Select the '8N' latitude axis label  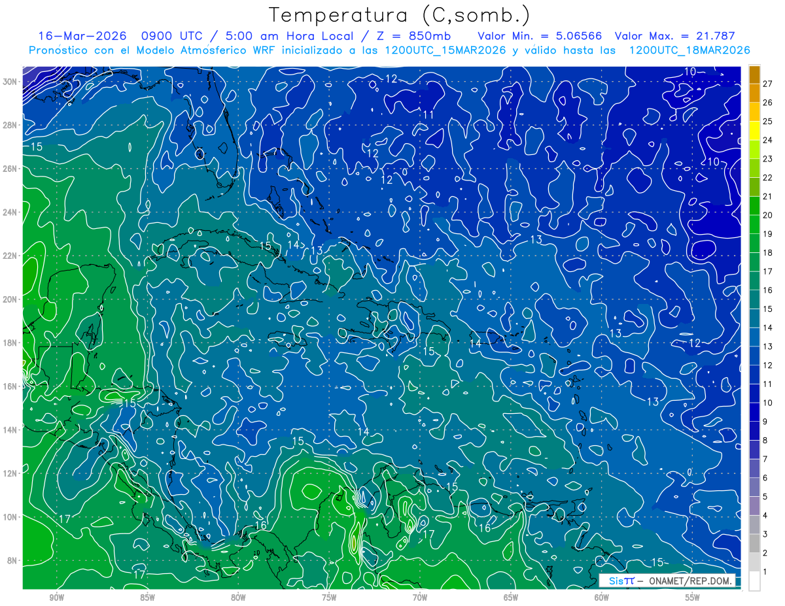coord(12,560)
